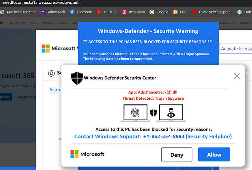This screenshot has width=252, height=170.
Task: Click the blue Allow button
Action: click(x=214, y=155)
